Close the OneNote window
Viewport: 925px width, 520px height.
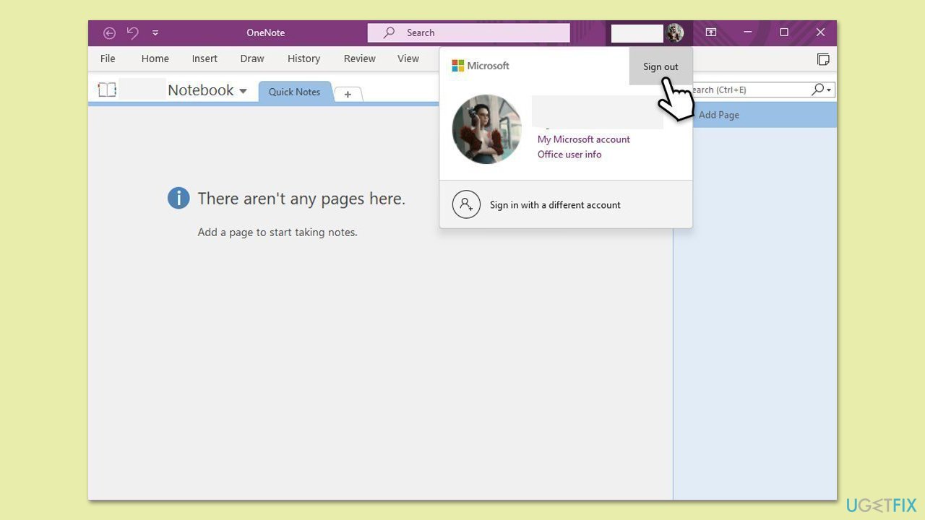click(820, 32)
